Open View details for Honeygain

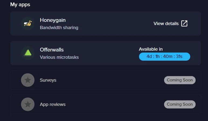coord(166,24)
